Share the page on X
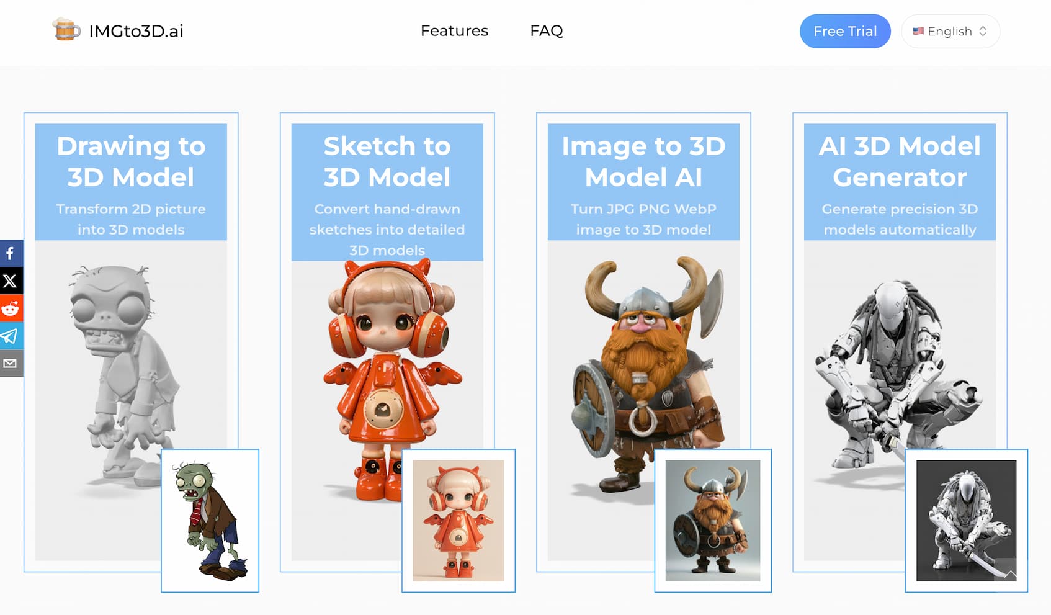The width and height of the screenshot is (1051, 615). pos(11,281)
